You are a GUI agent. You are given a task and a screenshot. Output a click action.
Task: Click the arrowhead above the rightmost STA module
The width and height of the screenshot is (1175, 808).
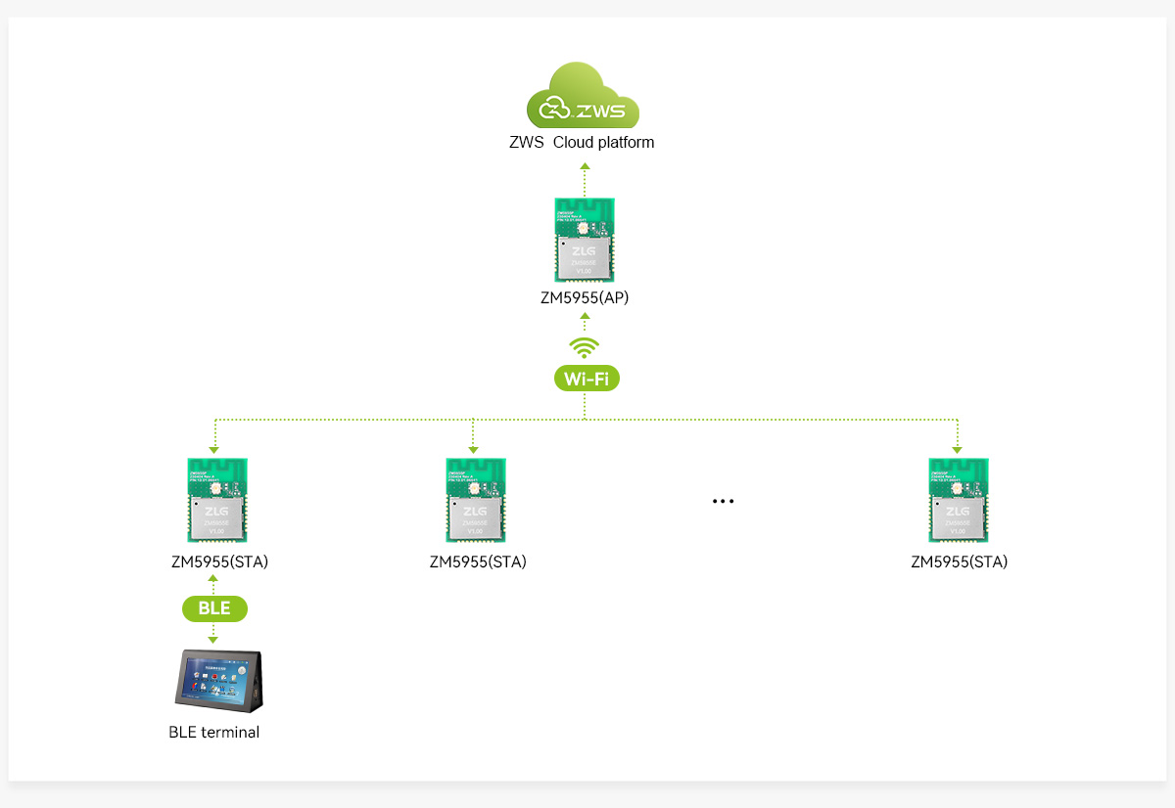(958, 450)
